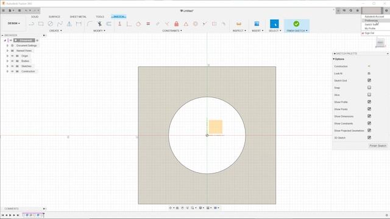Collapse the Options section in Sketch Palette

334,59
